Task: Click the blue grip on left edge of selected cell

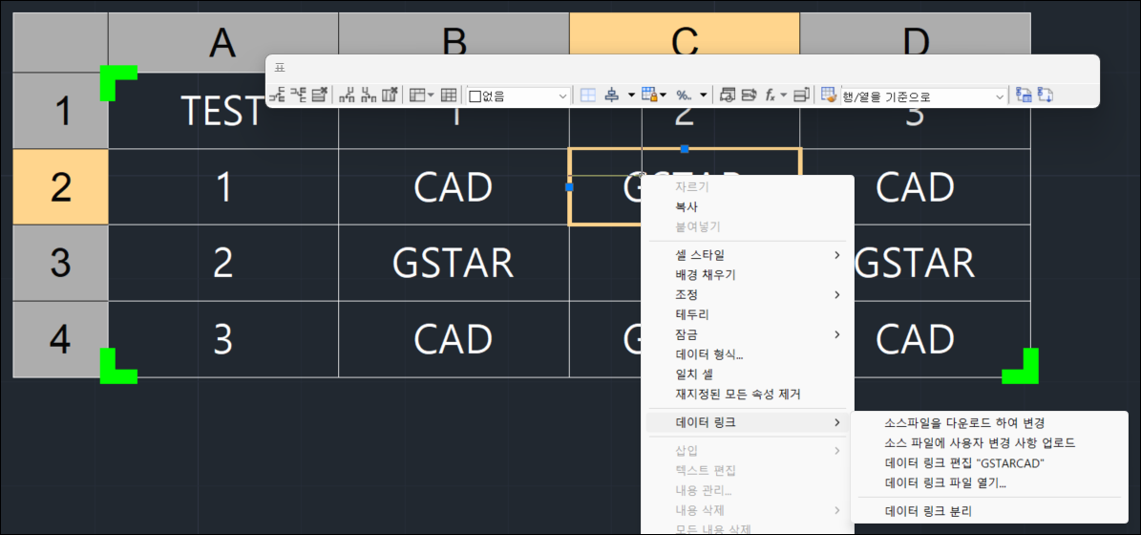Action: click(x=569, y=187)
